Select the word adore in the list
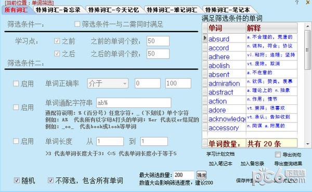Viewport: 312px width, 192px height. click(x=227, y=109)
